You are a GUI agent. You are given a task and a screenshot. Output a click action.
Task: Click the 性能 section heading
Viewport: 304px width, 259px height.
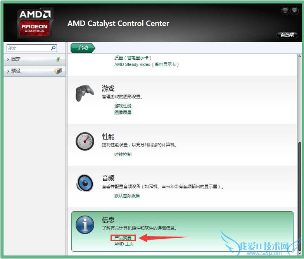tap(108, 136)
